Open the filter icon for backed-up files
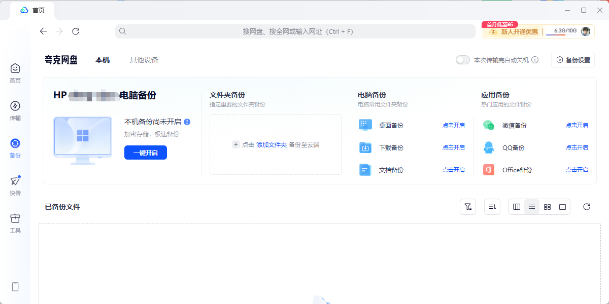Viewport: 609px width, 304px height. [x=468, y=207]
